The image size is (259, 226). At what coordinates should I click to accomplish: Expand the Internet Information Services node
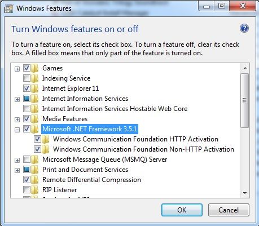pos(17,99)
